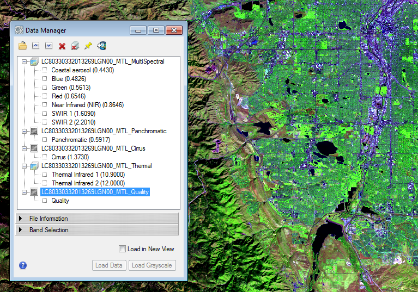Select the MTL_Quality file entry

[x=95, y=192]
